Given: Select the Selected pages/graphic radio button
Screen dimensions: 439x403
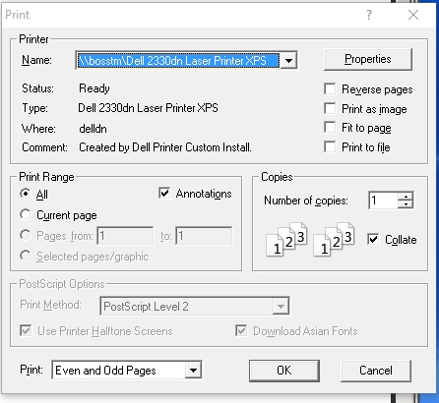Looking at the screenshot, I should pyautogui.click(x=26, y=256).
